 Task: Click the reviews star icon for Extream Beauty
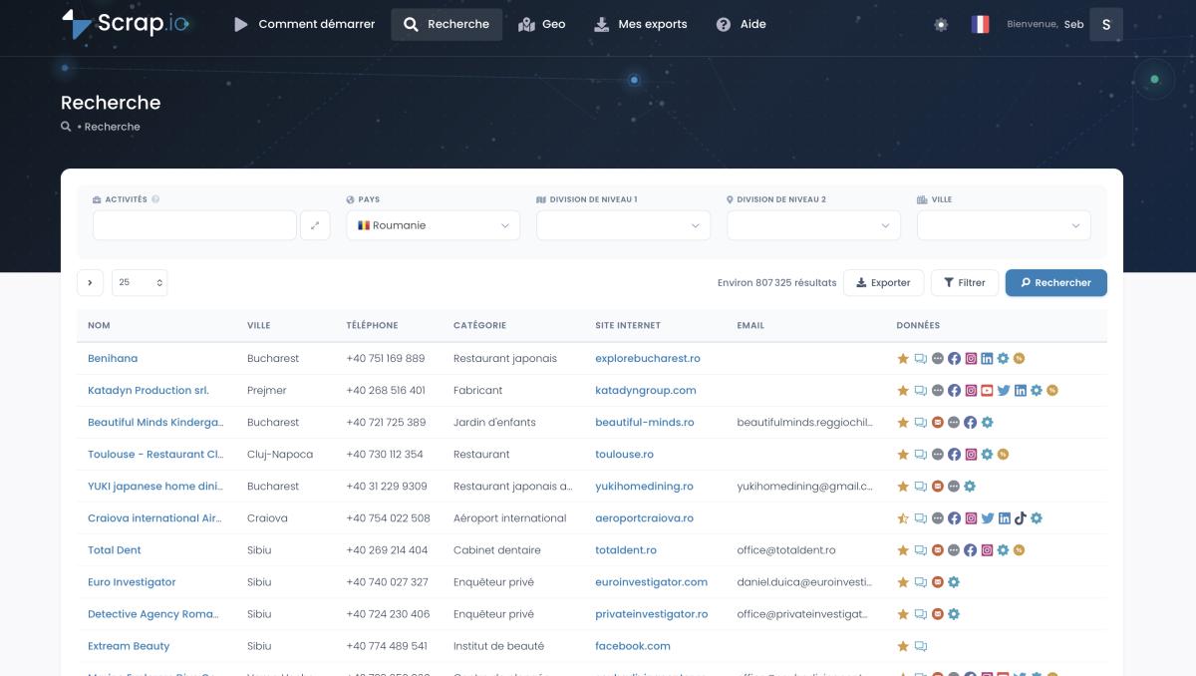tap(903, 646)
